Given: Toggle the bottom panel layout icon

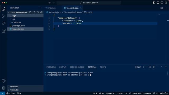Looking at the screenshot, I should coord(158,3).
